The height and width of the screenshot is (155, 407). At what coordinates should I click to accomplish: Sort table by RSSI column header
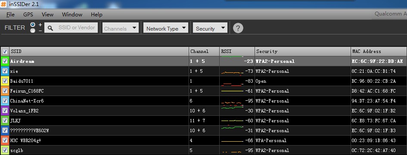tap(237, 51)
